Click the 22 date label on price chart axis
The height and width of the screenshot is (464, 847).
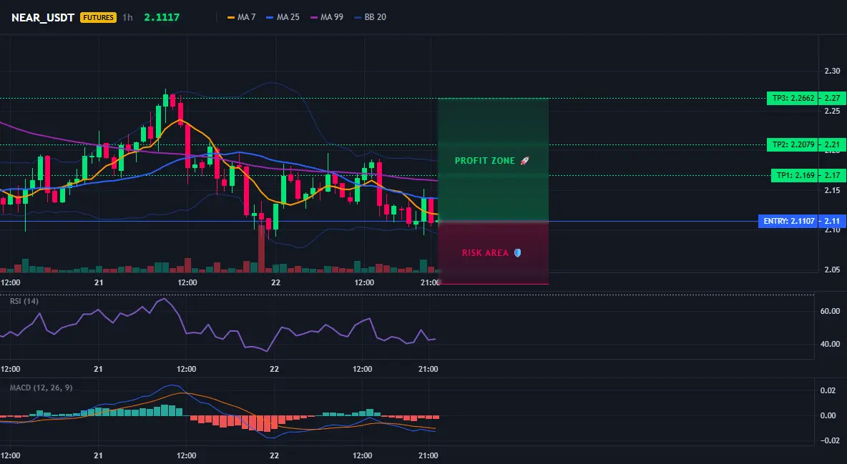click(x=275, y=282)
